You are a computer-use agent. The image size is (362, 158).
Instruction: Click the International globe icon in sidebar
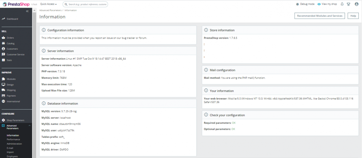(4, 101)
